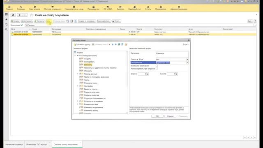Screen dimensions: 263x148
Task: Click the Скопировать button in list toolbar
Action: coord(27,21)
